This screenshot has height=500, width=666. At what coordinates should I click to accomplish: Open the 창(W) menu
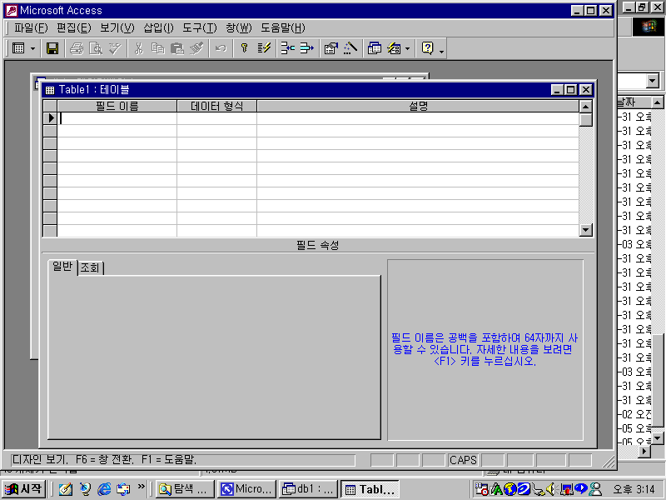tap(239, 28)
